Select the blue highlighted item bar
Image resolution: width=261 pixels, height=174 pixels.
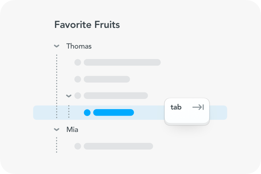click(x=113, y=113)
